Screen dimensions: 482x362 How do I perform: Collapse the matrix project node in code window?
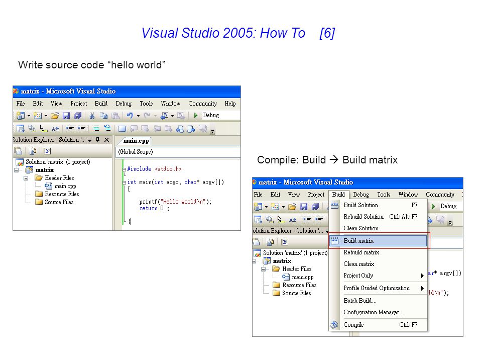(x=16, y=170)
